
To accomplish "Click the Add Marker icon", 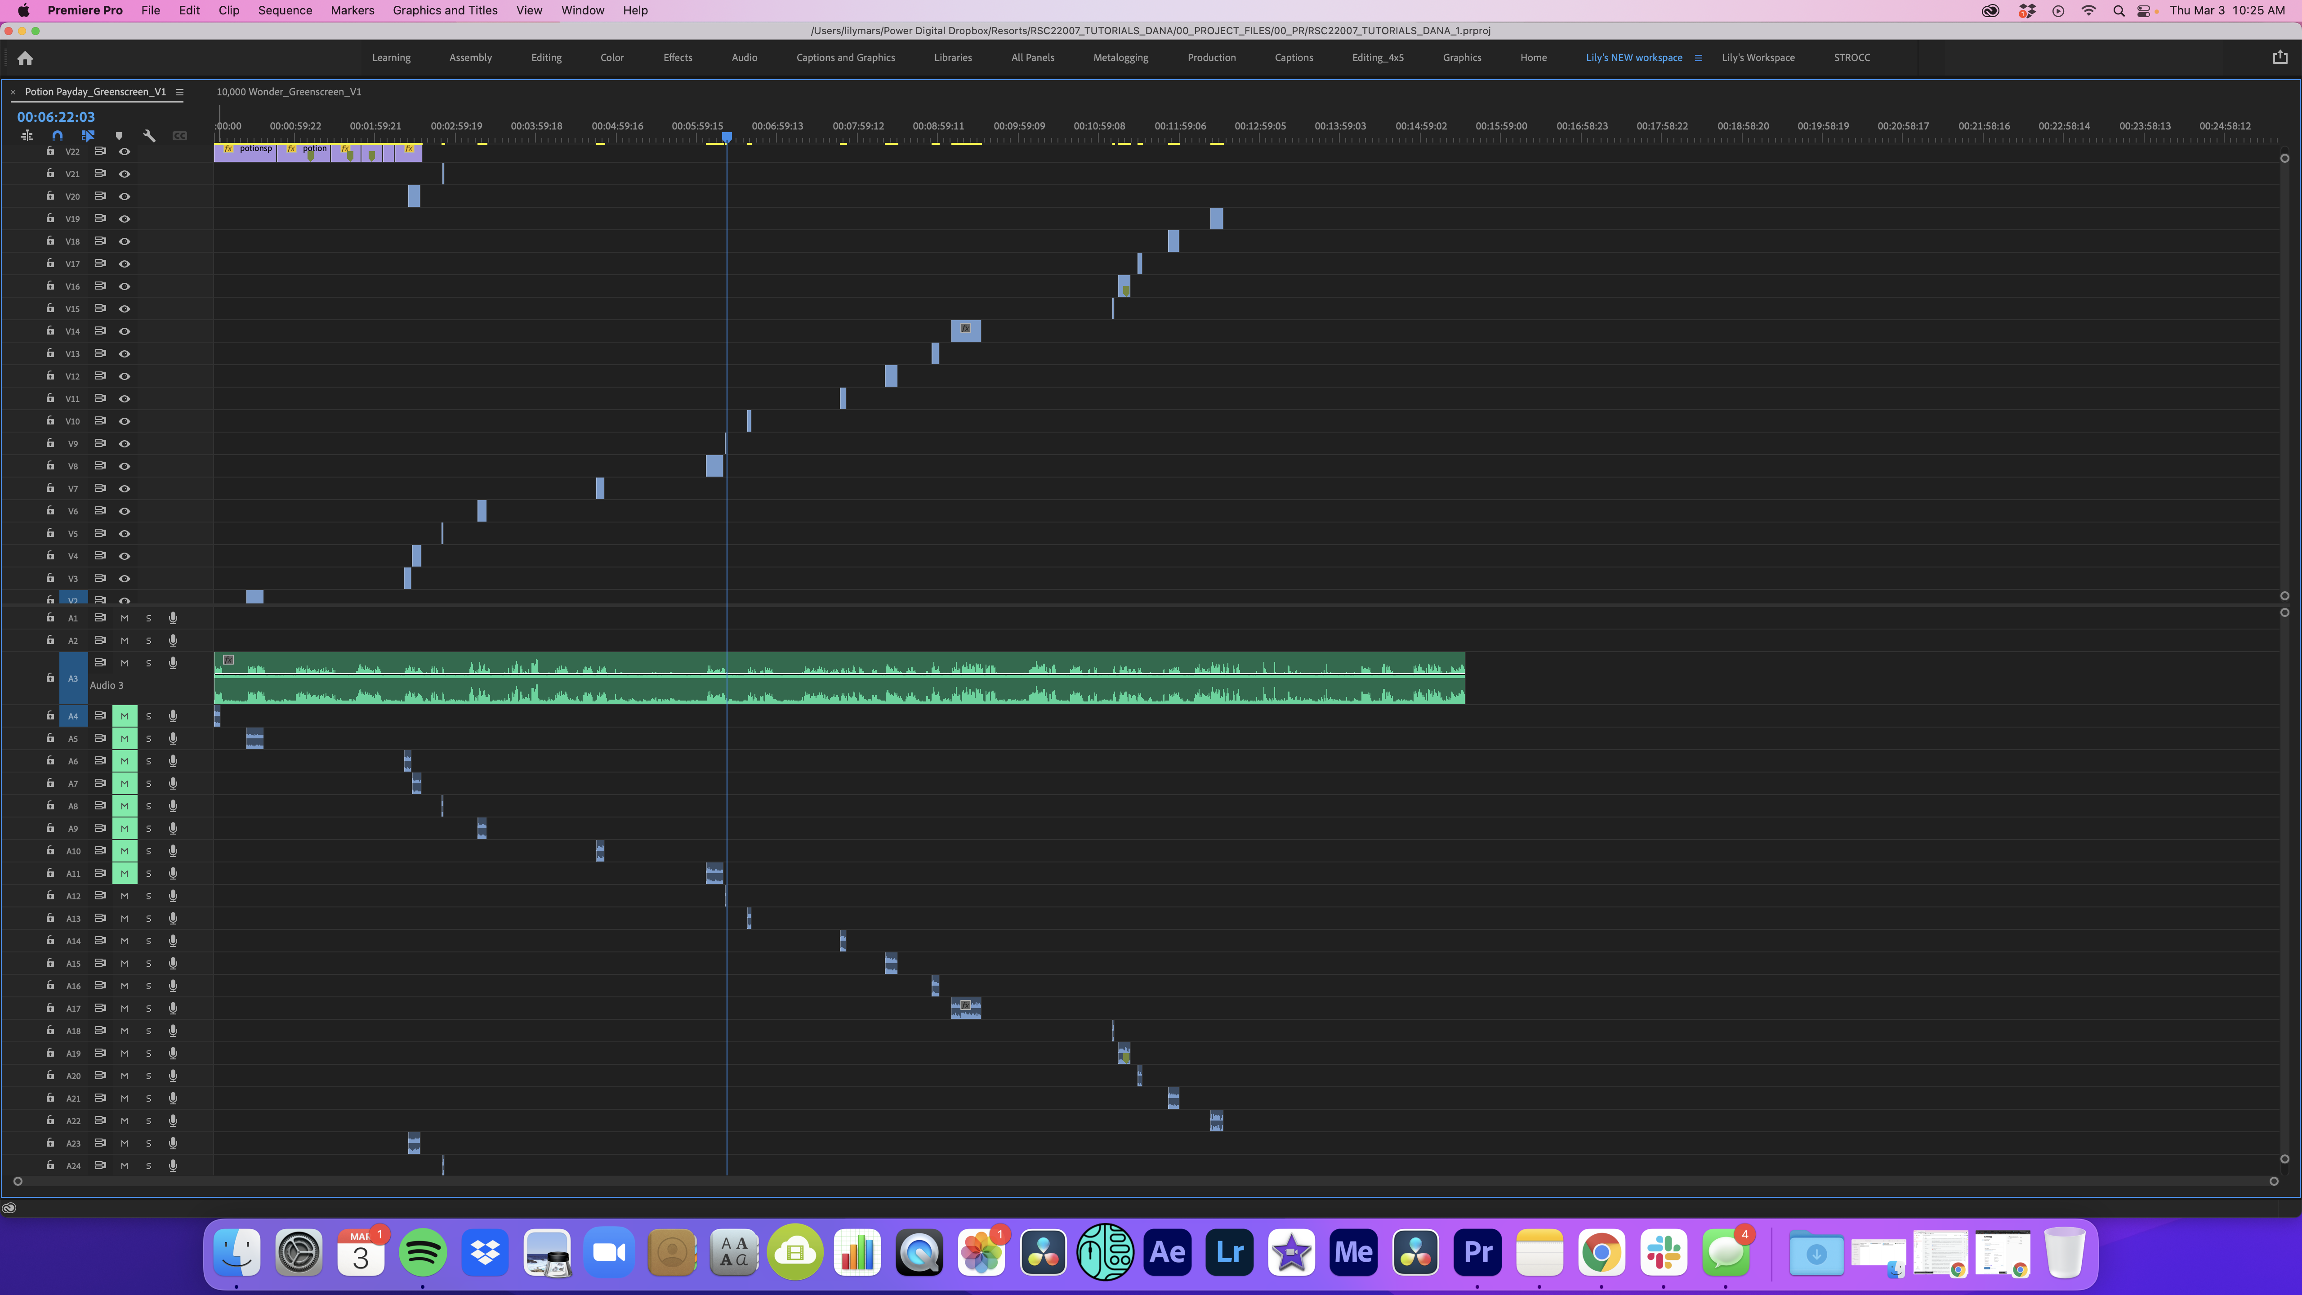I will click(119, 136).
